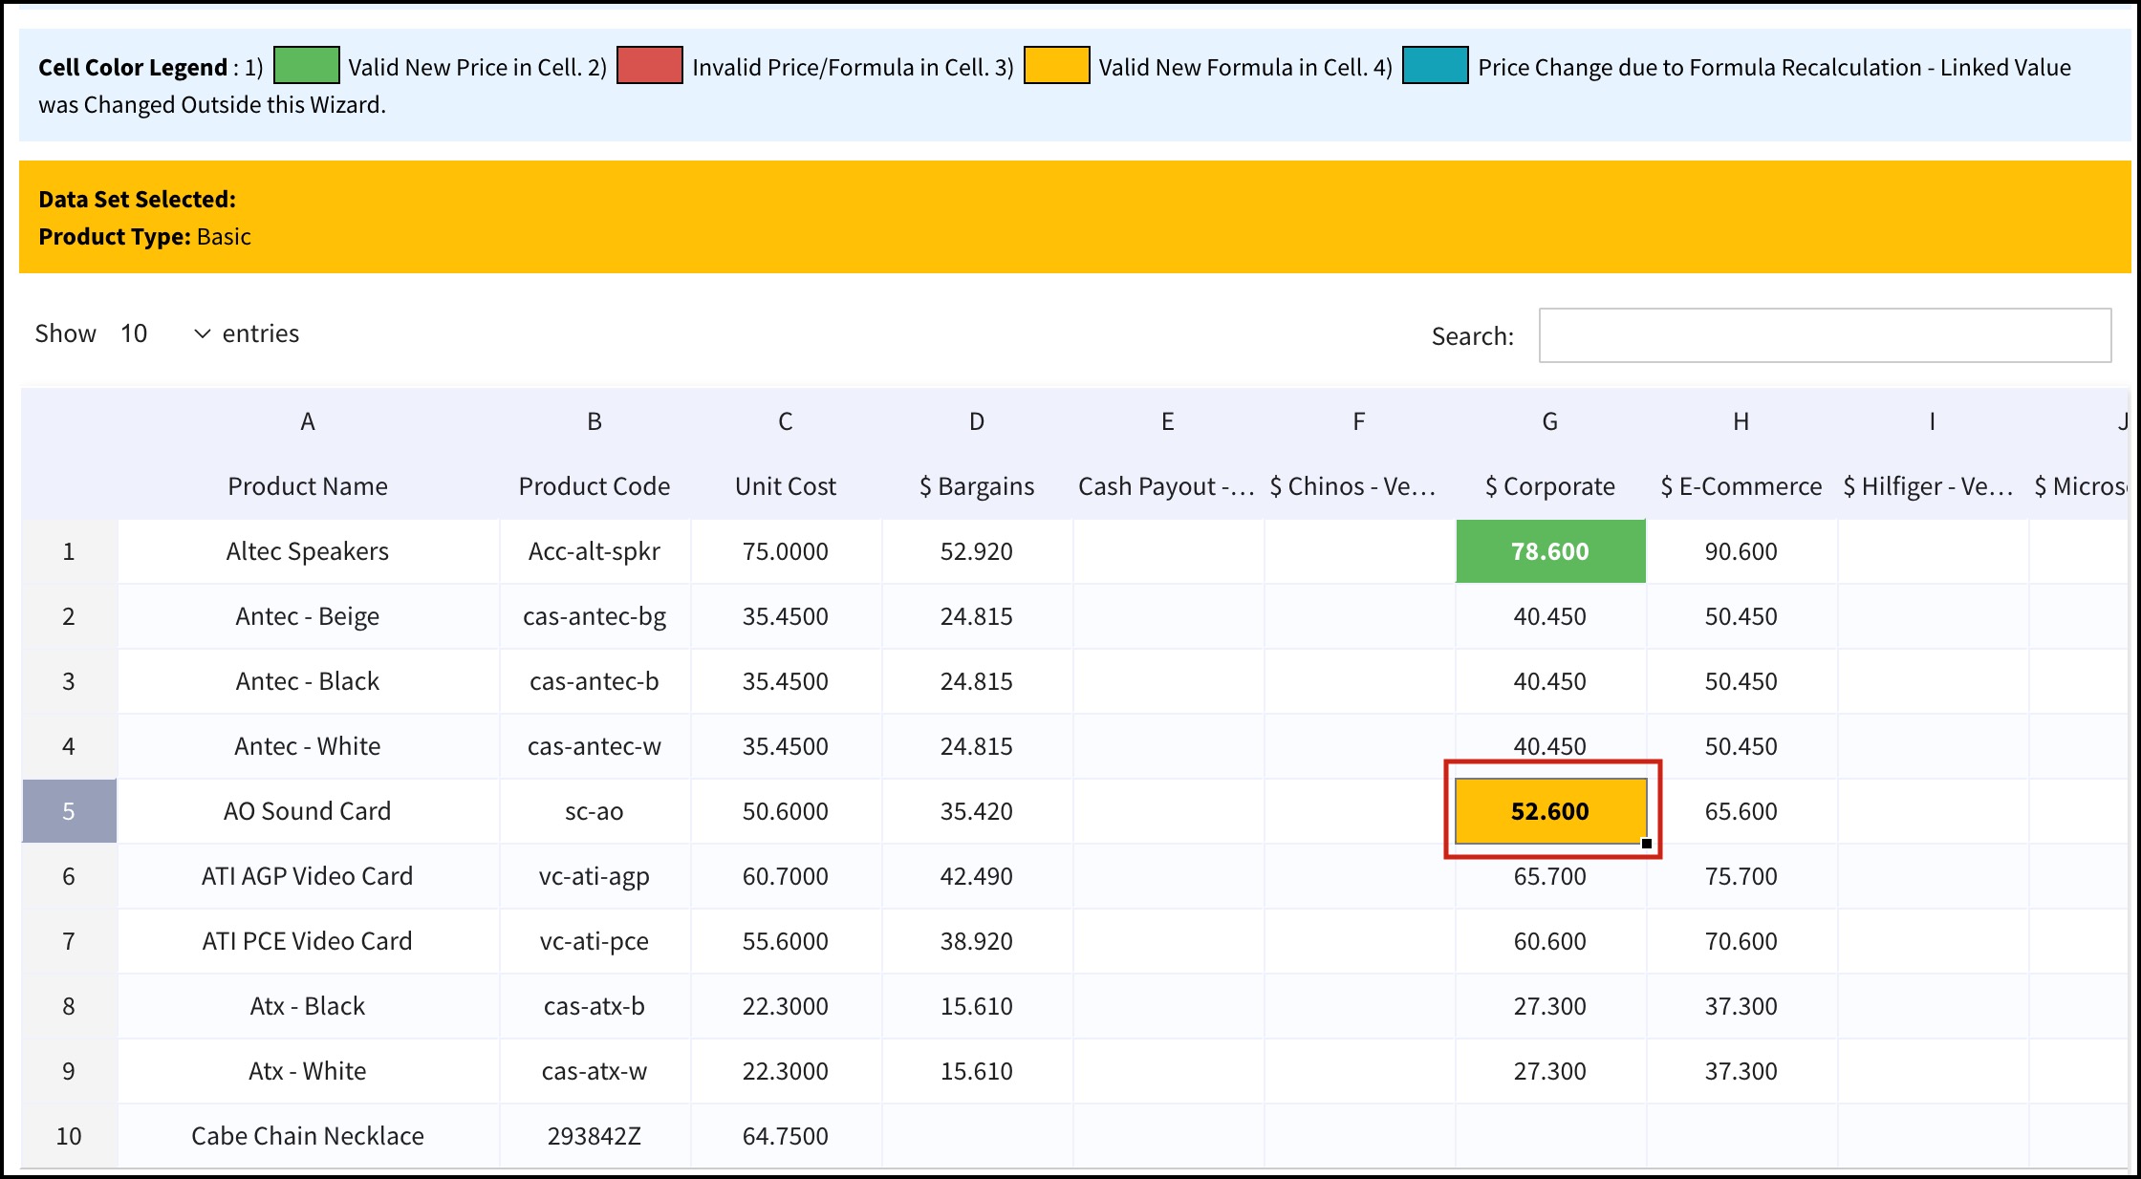Select column I header

click(1933, 421)
